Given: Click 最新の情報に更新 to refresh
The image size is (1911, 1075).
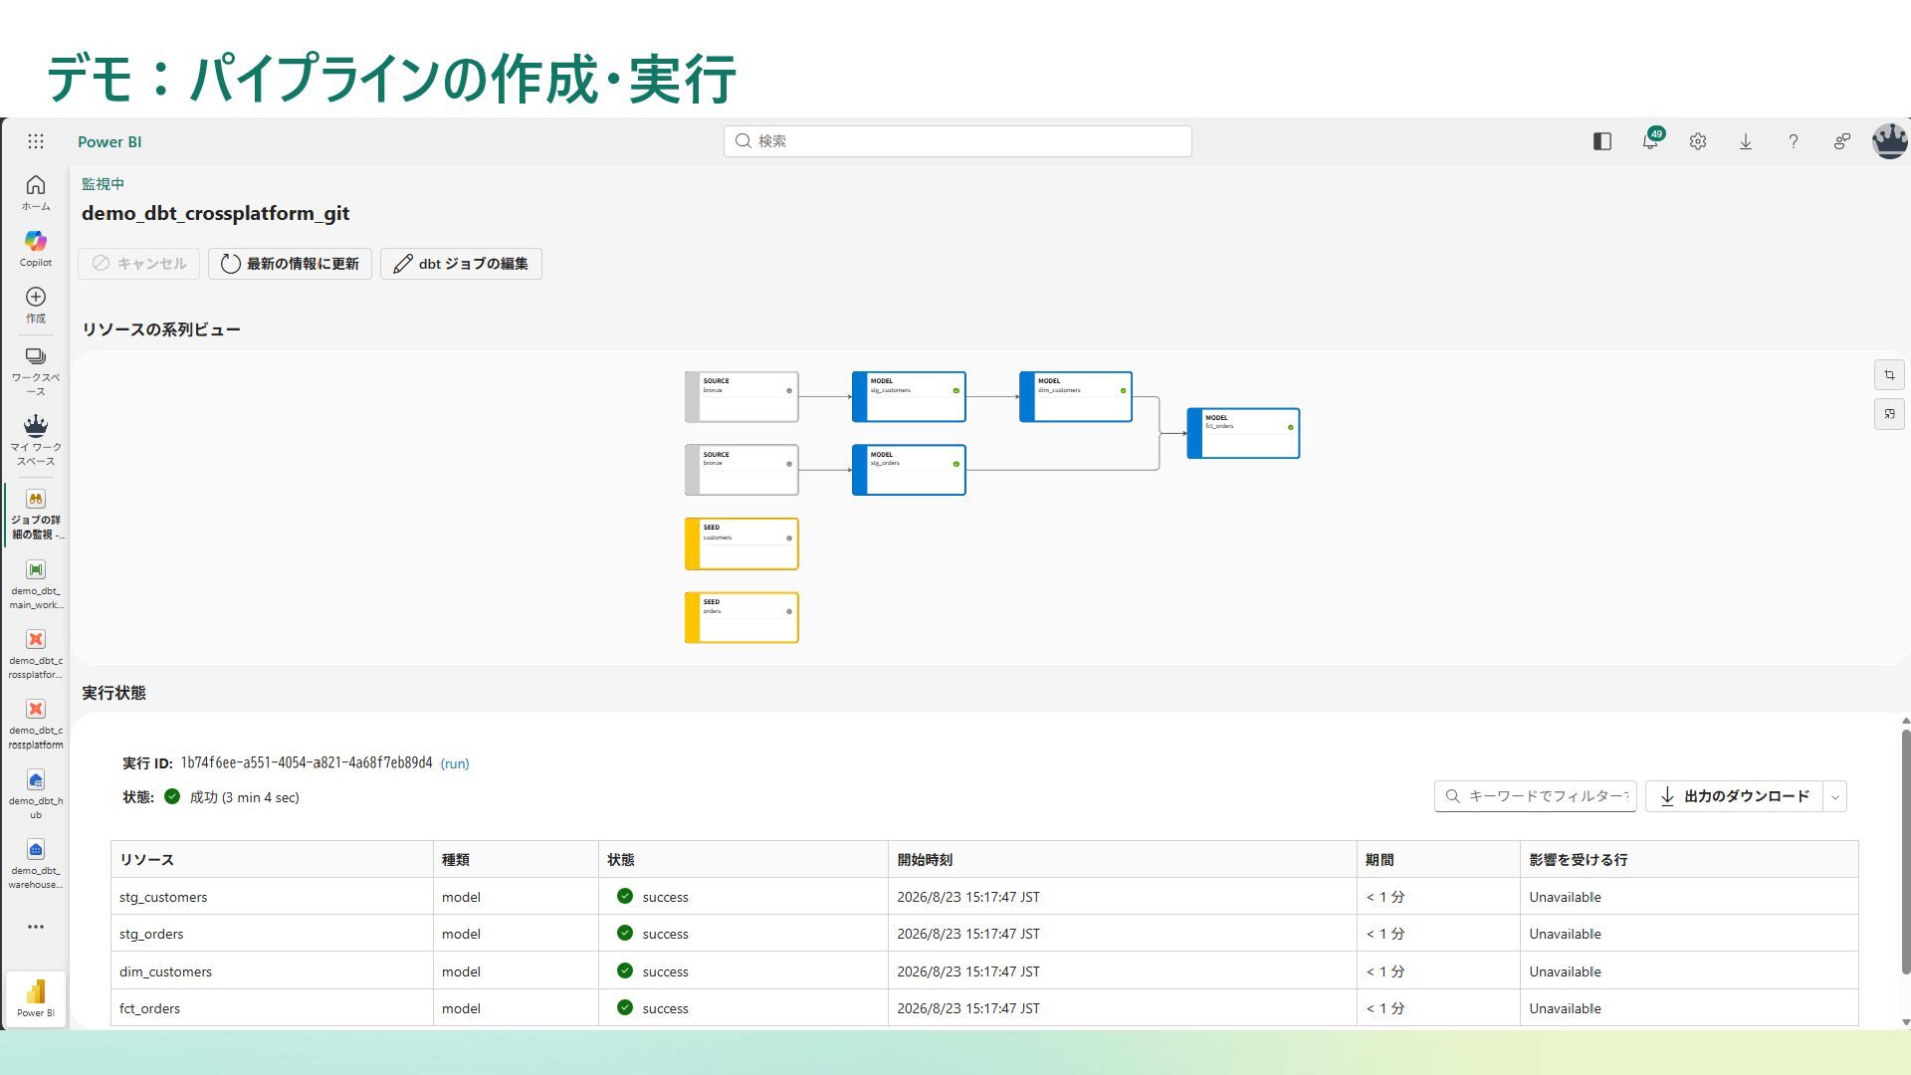Looking at the screenshot, I should point(290,264).
